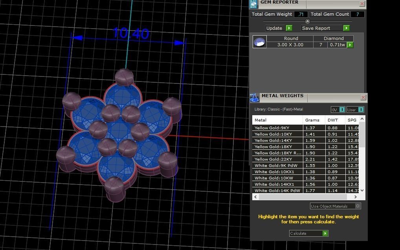Click the gem quantity cell showing 7

coord(321,45)
